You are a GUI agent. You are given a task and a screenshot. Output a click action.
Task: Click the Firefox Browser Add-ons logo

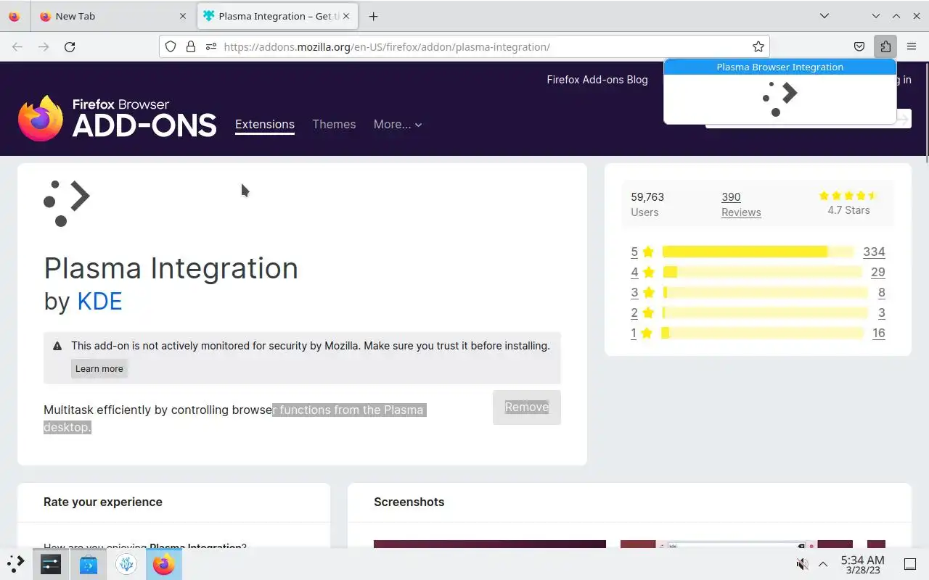click(118, 118)
